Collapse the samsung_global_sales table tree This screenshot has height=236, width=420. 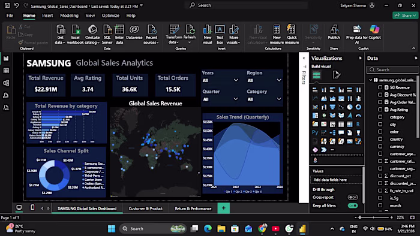(371, 80)
